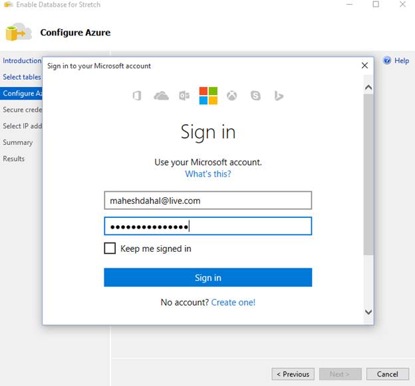Click the dialog vertical scrollbar thumb

coord(368,175)
